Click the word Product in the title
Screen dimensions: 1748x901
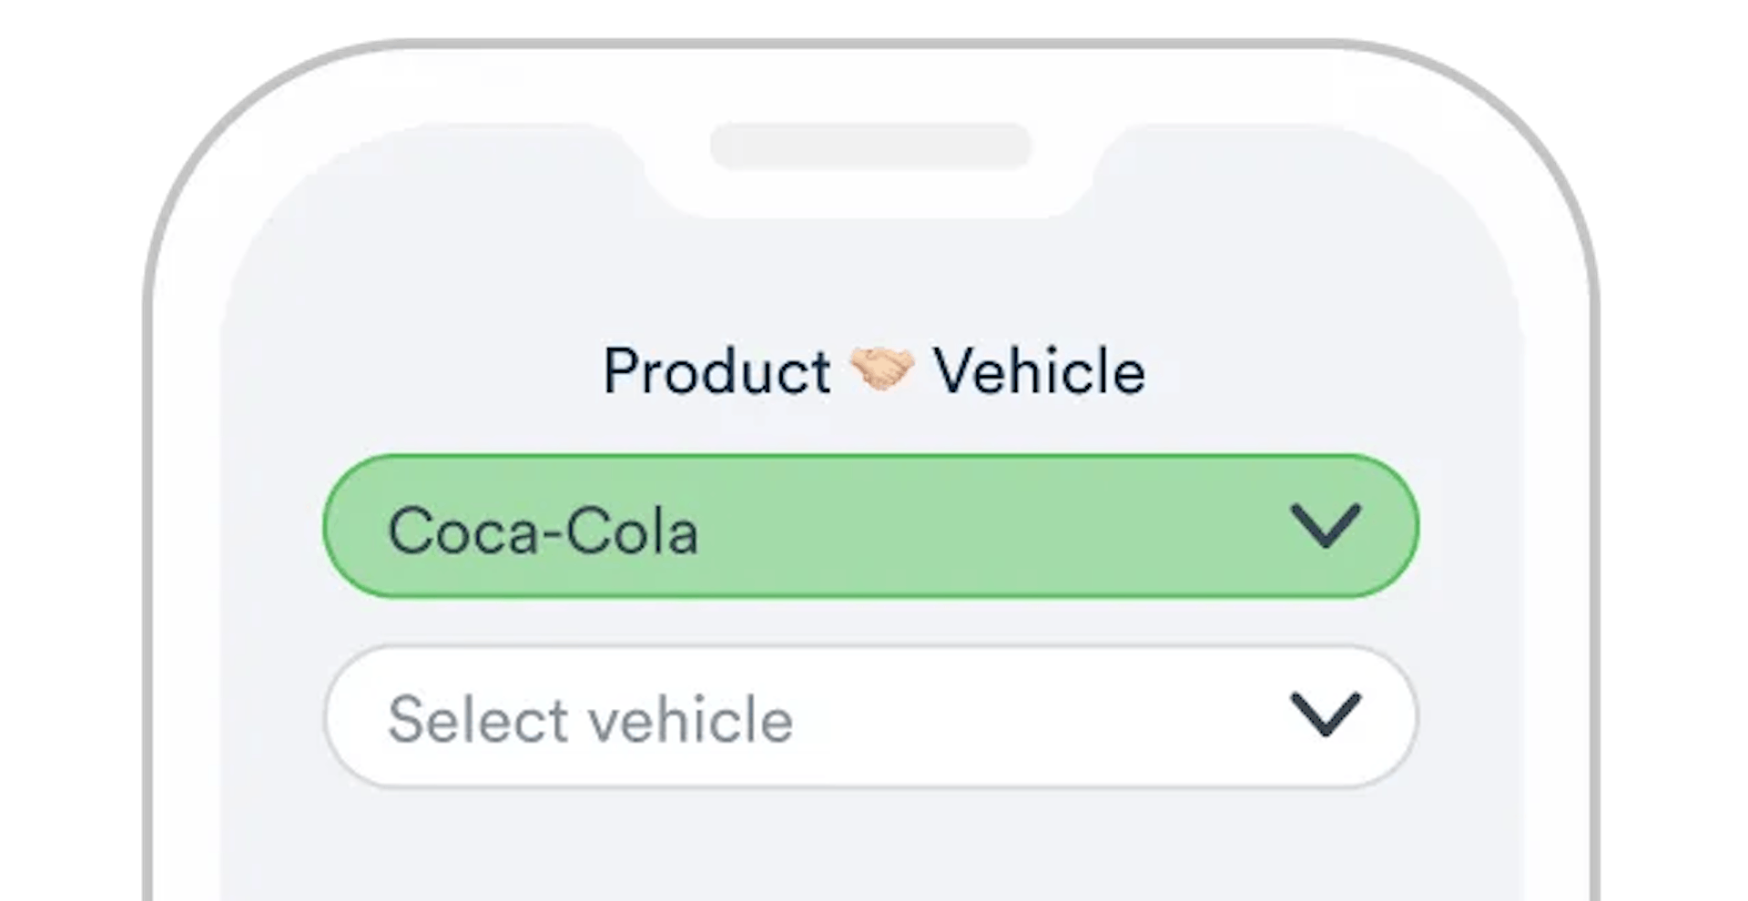[716, 372]
